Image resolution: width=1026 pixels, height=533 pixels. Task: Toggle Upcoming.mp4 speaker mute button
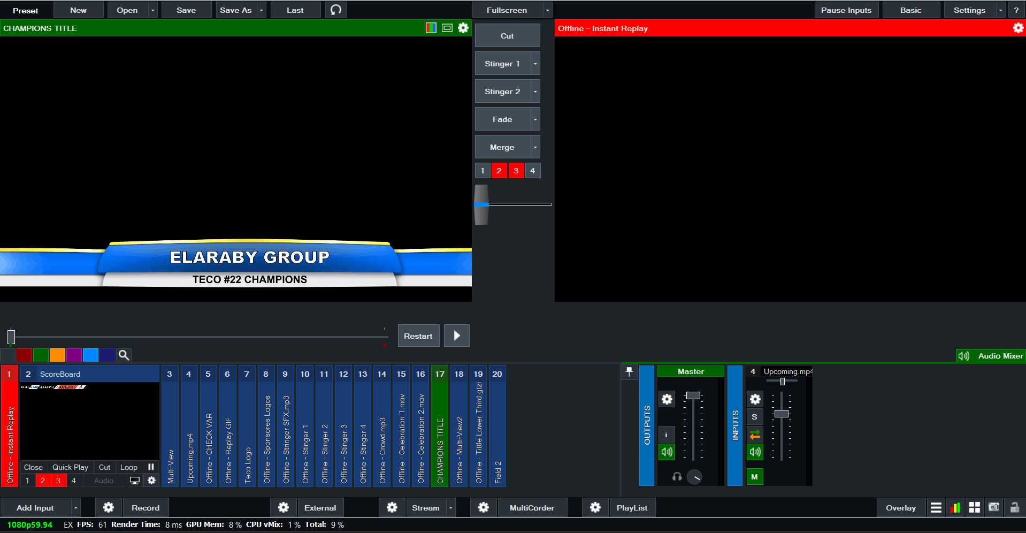755,452
